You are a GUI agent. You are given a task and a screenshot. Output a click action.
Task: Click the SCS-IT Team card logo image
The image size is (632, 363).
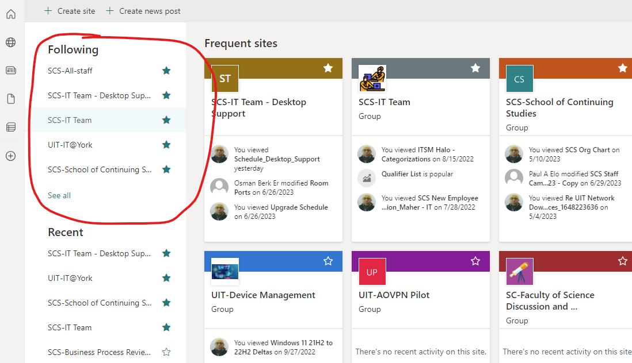click(x=372, y=78)
